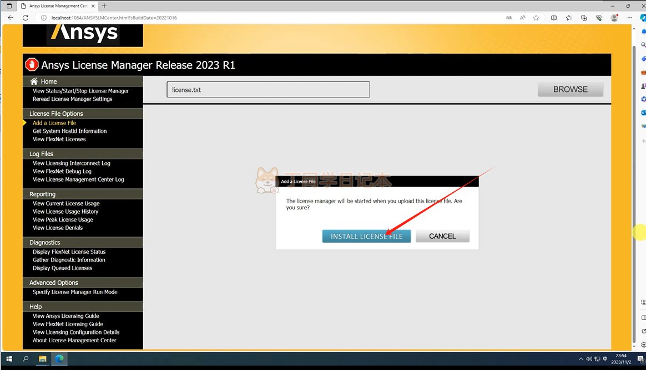This screenshot has height=370, width=646.
Task: Click the Help section header
Action: coord(83,307)
